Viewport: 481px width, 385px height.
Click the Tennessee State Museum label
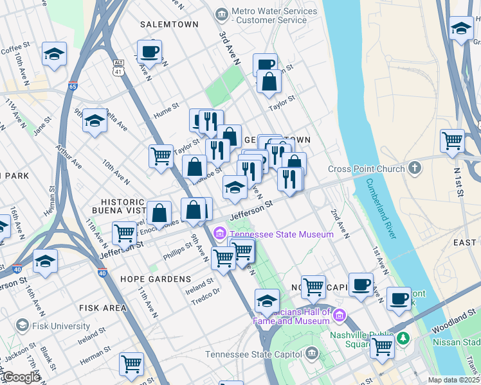[281, 234]
